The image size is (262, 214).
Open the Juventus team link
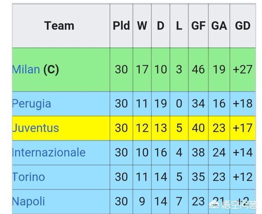coord(36,128)
